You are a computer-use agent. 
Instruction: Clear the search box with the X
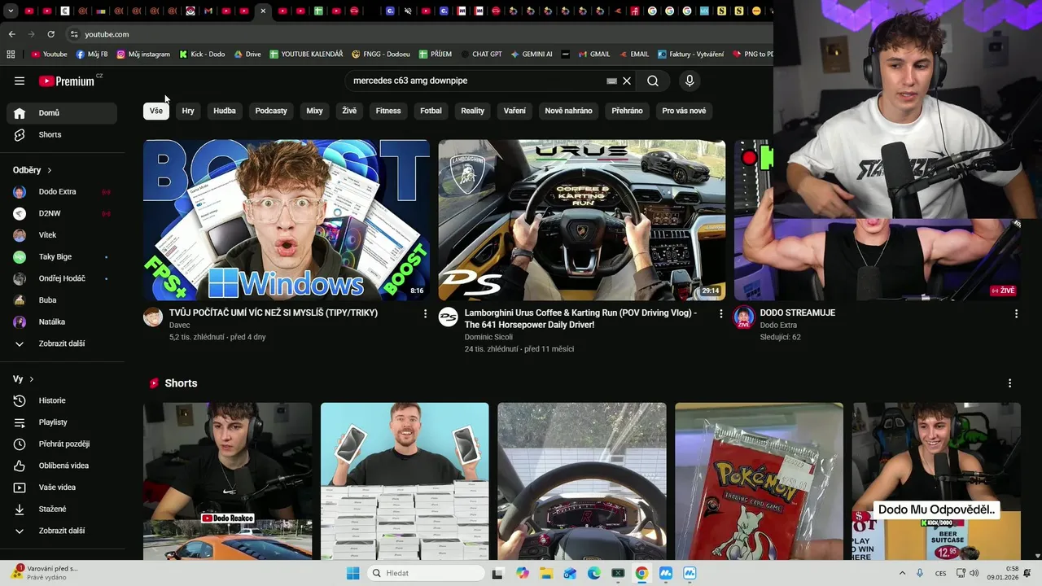[627, 81]
